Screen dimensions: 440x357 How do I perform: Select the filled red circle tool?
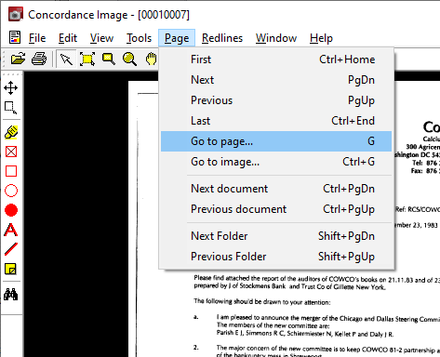coord(11,210)
